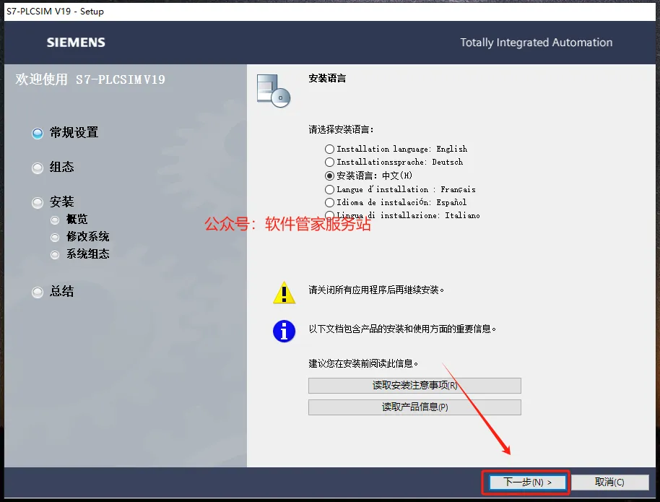Image resolution: width=660 pixels, height=502 pixels.
Task: Select 系统组态 sub-step in sidebar
Action: [x=80, y=254]
